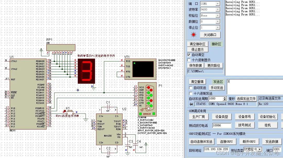283x158 pixels.
Task: Click the ground symbol next to K1
Action: (86, 119)
